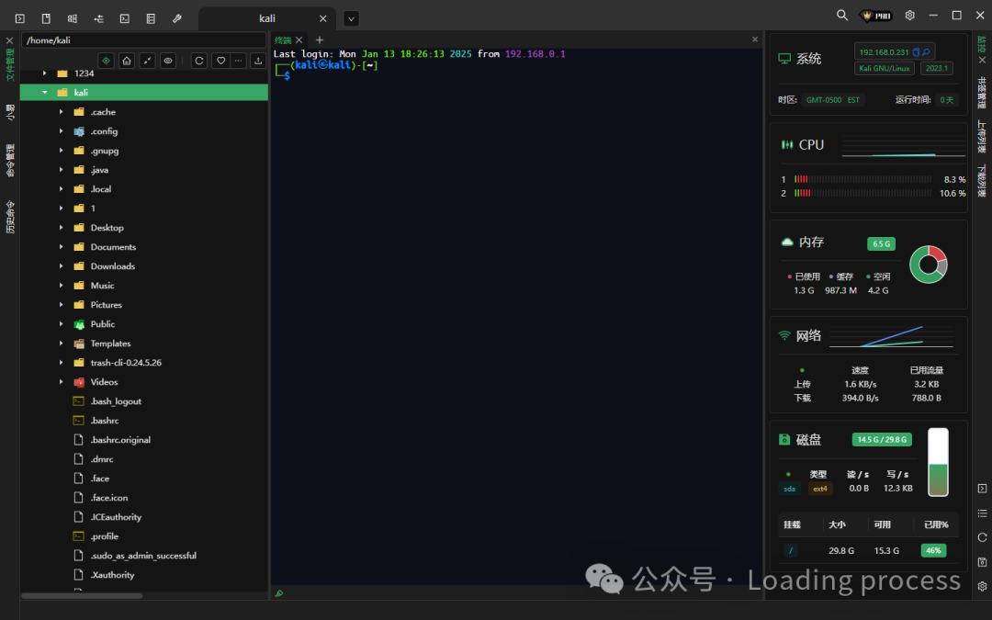This screenshot has width=992, height=620.
Task: Click the list icon on right sidebar bottom
Action: pyautogui.click(x=982, y=513)
